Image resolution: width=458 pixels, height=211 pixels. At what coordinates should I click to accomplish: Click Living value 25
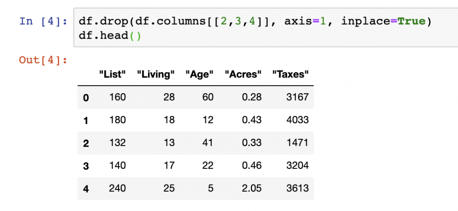pos(169,188)
